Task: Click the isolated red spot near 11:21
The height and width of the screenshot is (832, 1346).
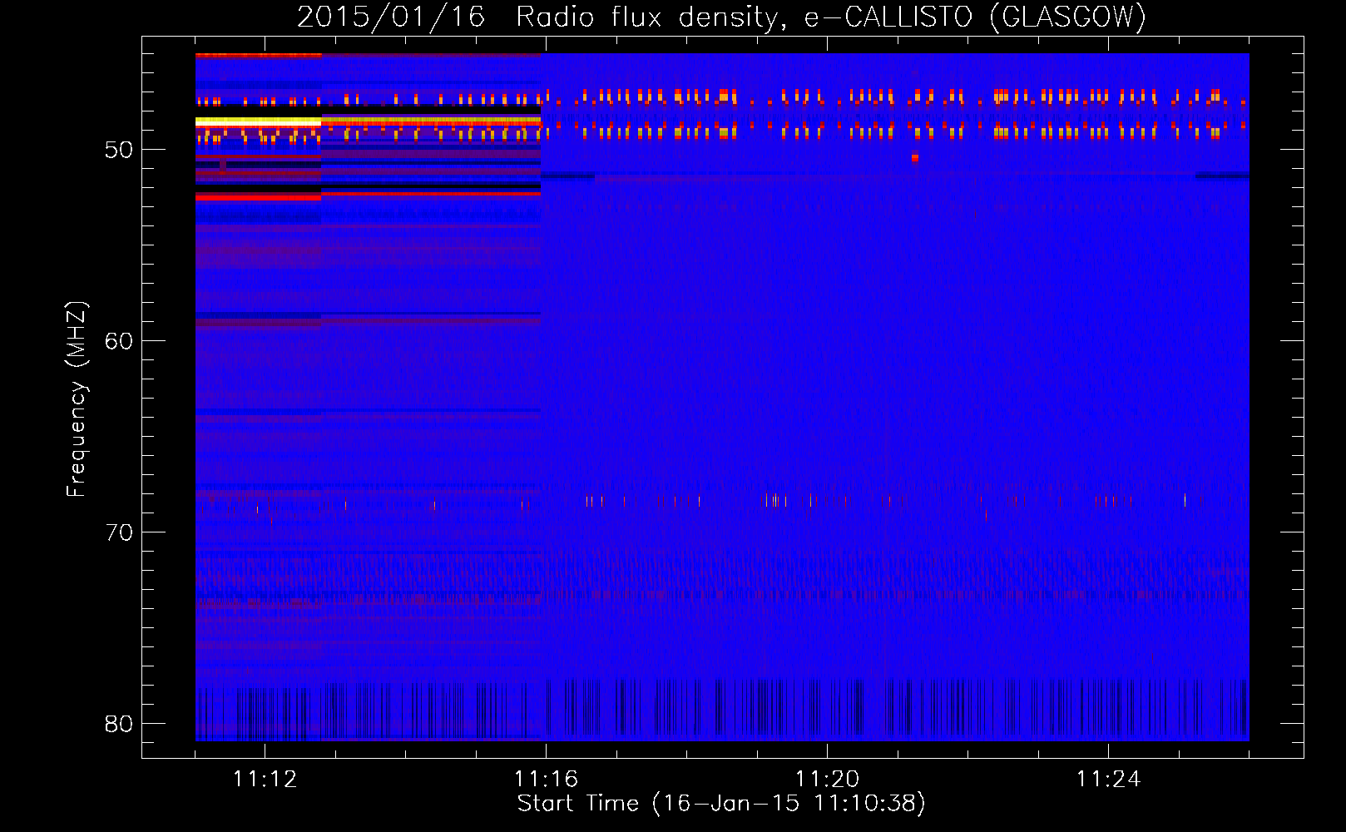Action: click(915, 157)
